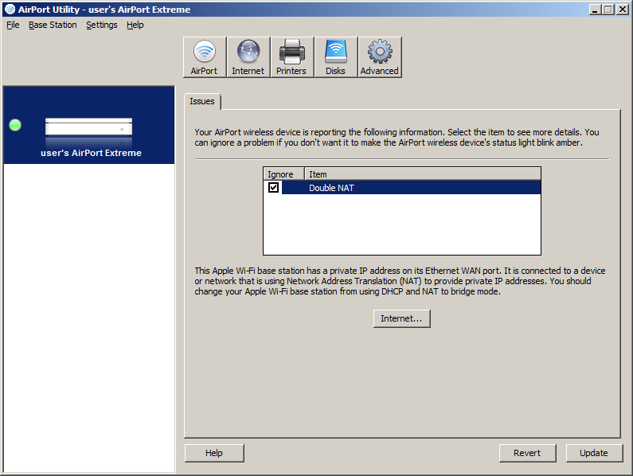Click the Ignore column header
Viewport: 633px width, 476px height.
(x=283, y=174)
